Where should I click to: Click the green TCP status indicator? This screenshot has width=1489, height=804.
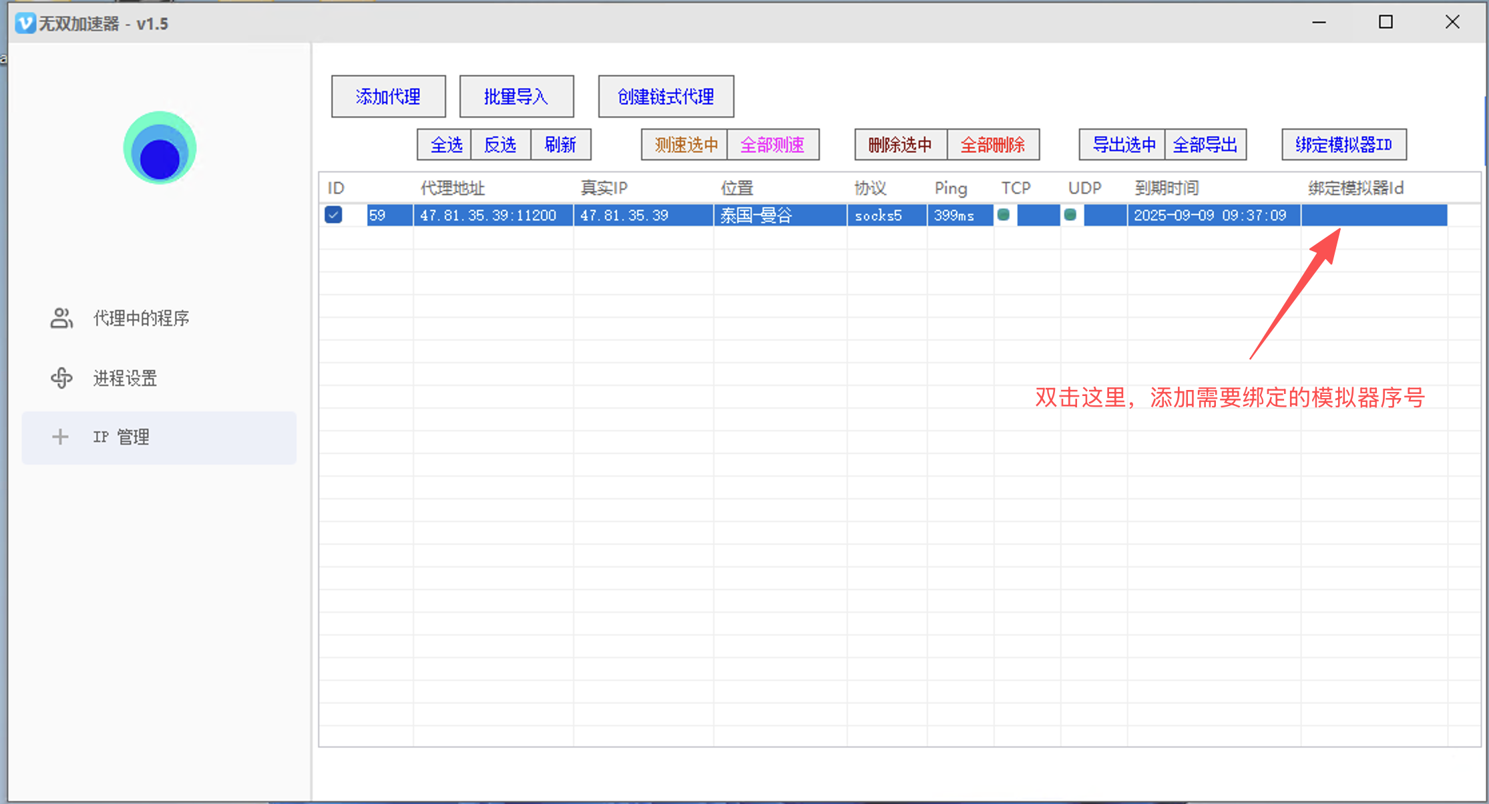(1004, 215)
